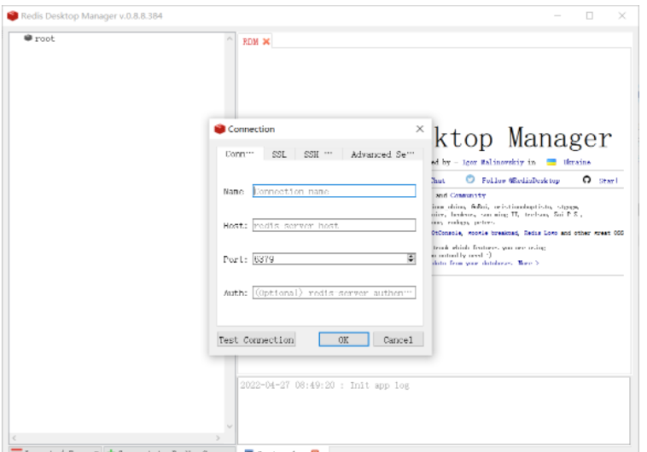Close the Connection dialog with X
The image size is (647, 452).
click(420, 129)
